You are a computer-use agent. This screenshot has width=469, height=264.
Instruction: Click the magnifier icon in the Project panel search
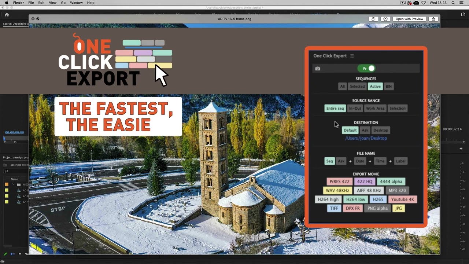click(6, 171)
